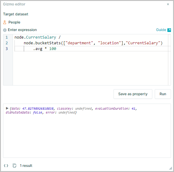Click the editor's vertical scrollbar track
Screen dimensions: 174x172
click(169, 60)
